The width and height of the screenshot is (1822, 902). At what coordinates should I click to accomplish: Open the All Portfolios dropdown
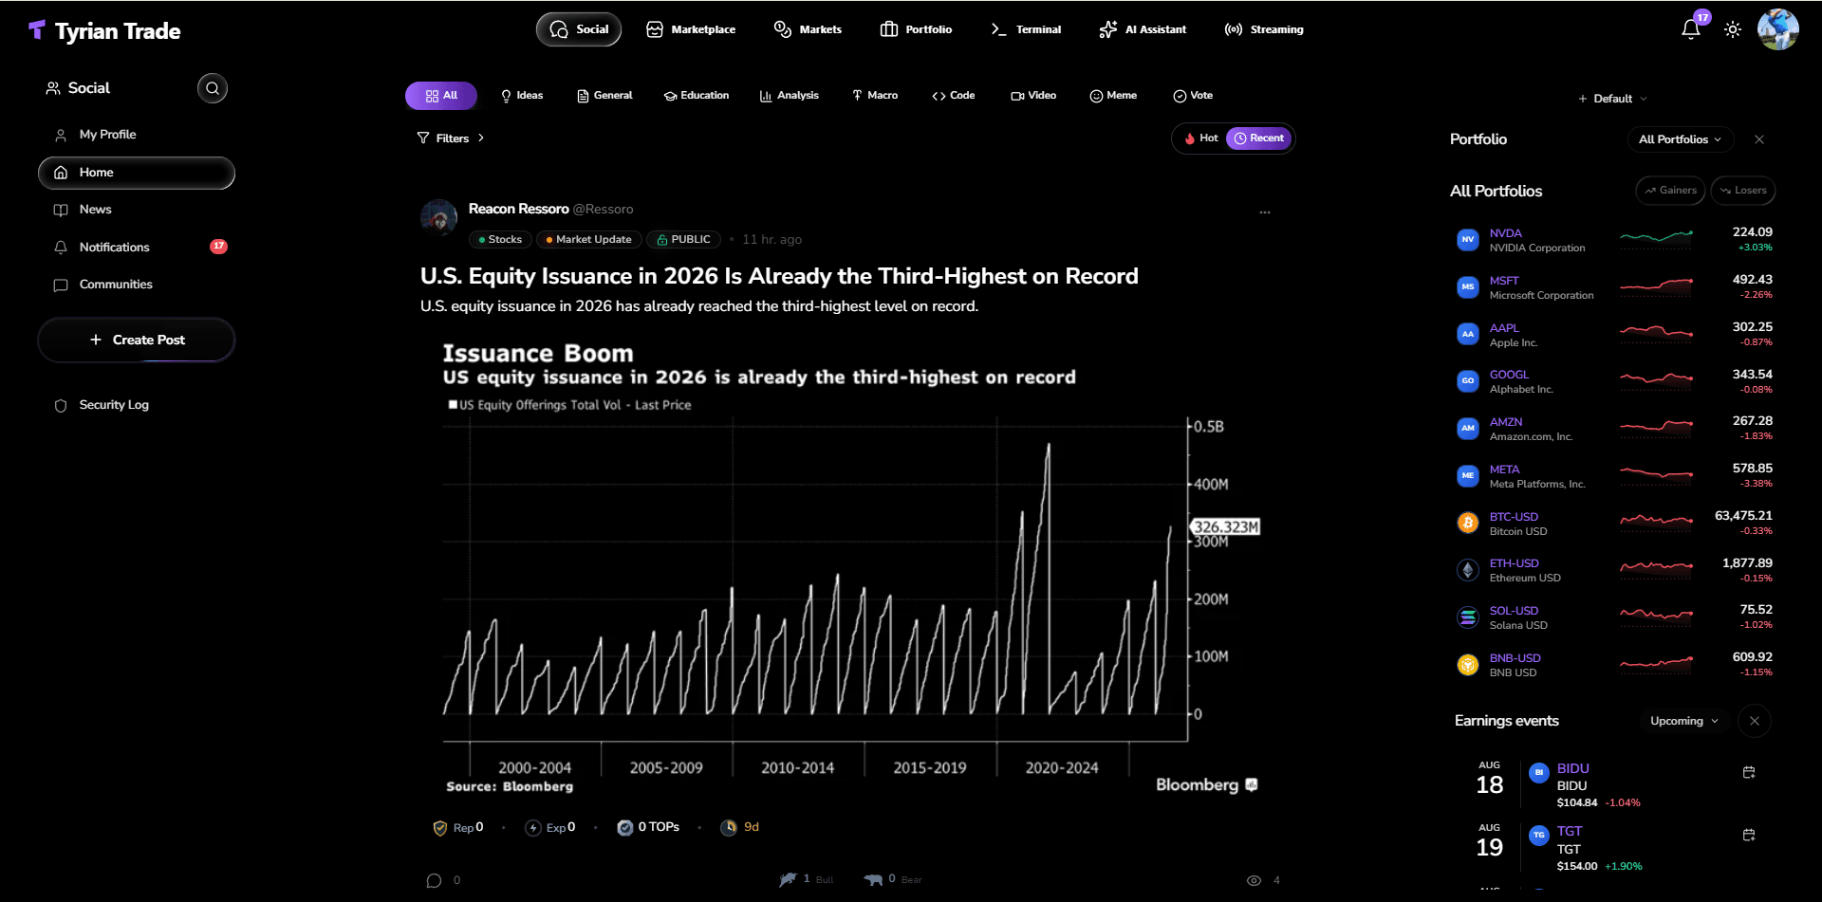pos(1680,139)
